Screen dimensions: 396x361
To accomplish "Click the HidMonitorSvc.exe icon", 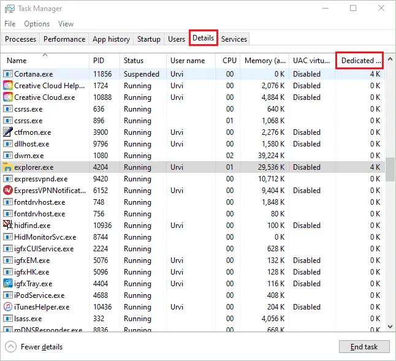I will point(7,237).
